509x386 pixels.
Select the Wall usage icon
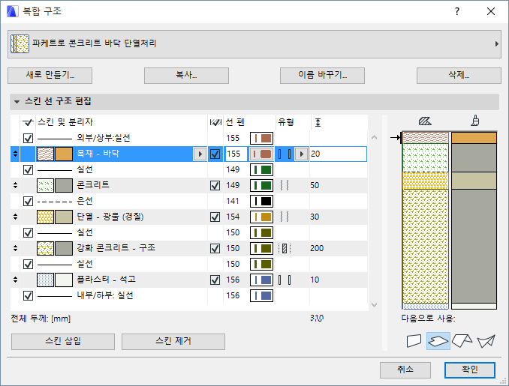coord(414,341)
